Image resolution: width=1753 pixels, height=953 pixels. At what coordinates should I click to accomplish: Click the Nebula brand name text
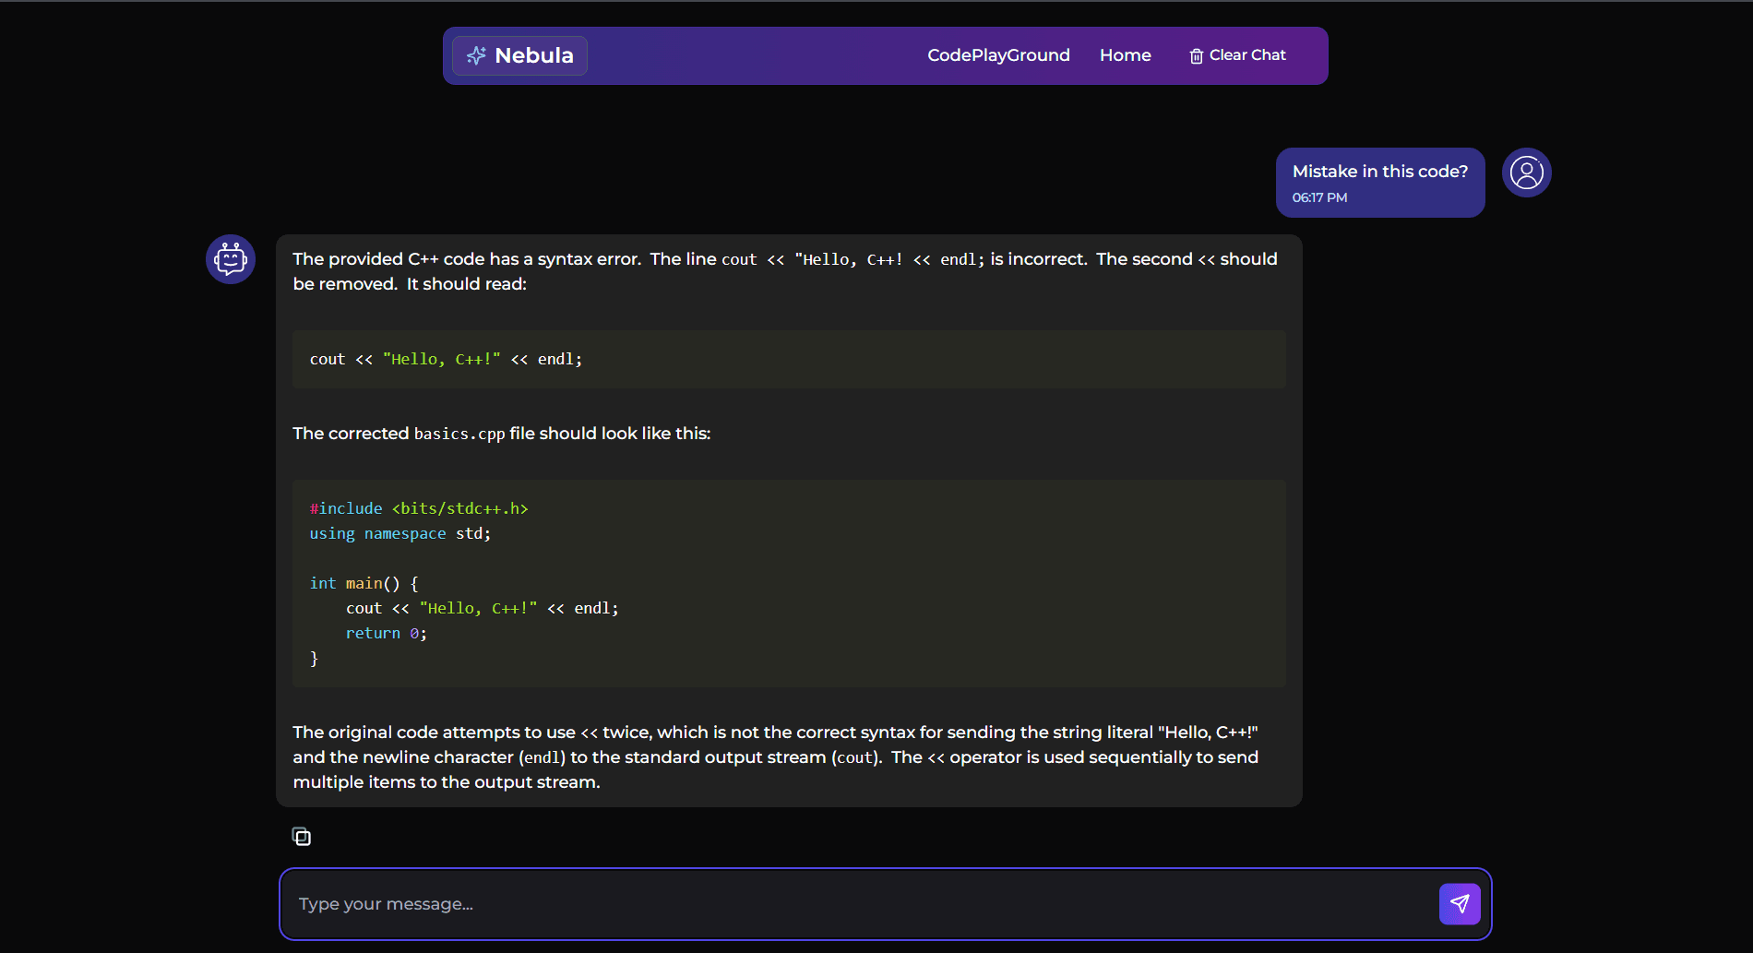point(533,55)
